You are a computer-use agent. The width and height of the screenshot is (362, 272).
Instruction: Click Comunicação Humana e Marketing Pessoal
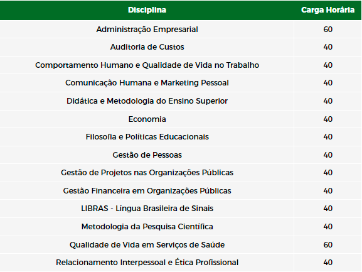click(x=147, y=83)
